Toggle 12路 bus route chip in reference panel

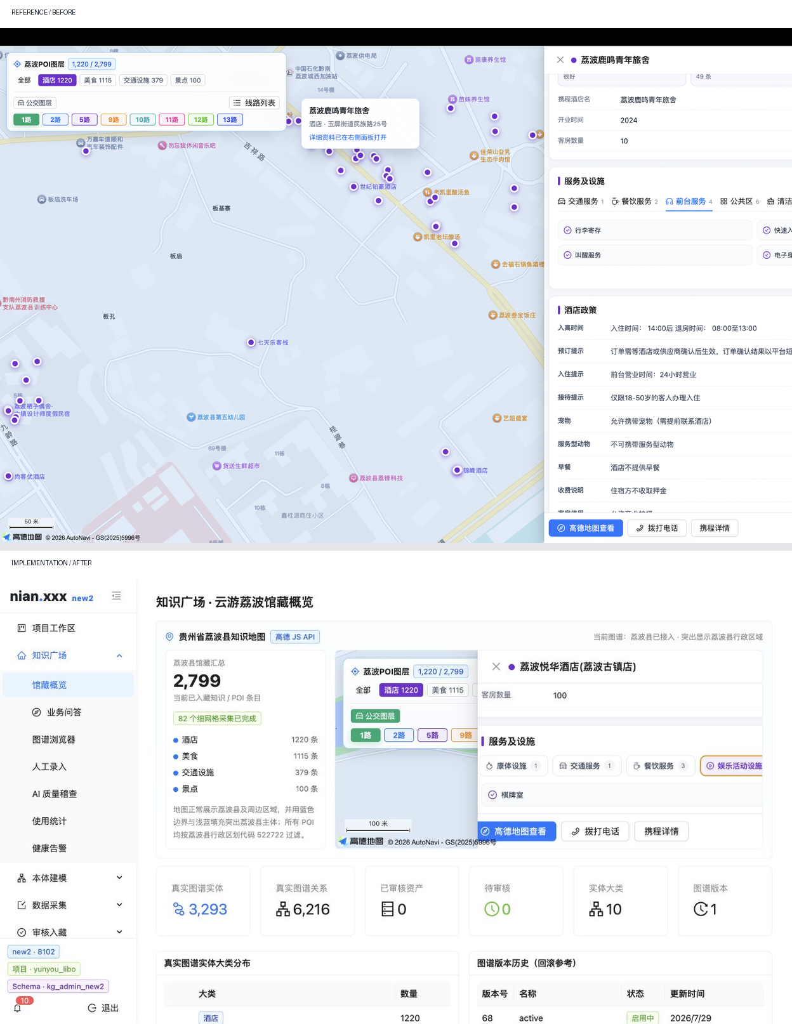201,119
